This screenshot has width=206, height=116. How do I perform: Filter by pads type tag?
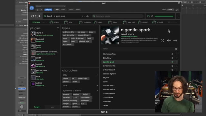pos(74,42)
